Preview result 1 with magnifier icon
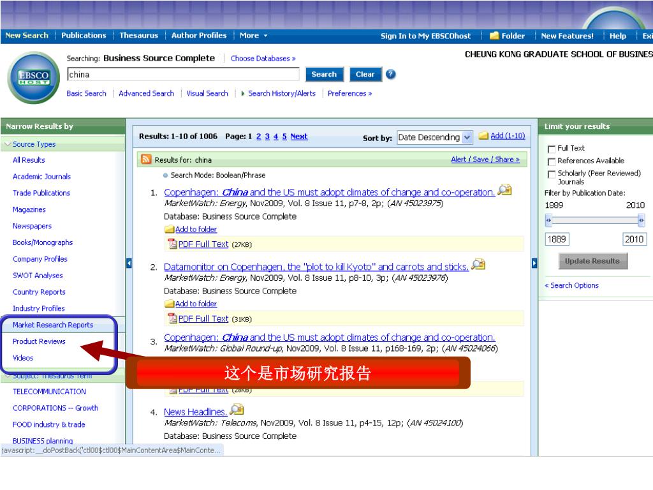 point(505,190)
